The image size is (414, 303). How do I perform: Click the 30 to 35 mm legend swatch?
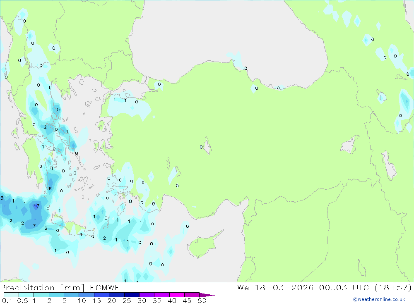147,295
